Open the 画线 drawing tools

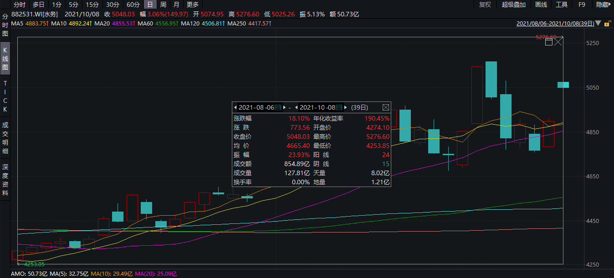(541, 5)
